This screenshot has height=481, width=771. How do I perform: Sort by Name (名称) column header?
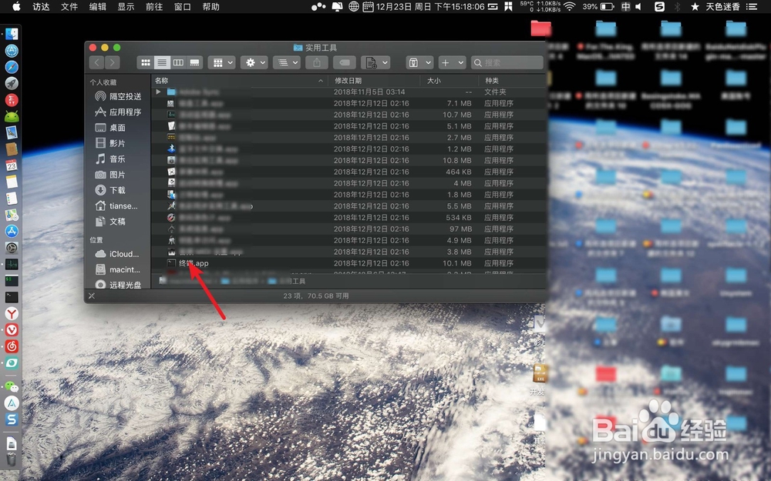[x=239, y=81]
